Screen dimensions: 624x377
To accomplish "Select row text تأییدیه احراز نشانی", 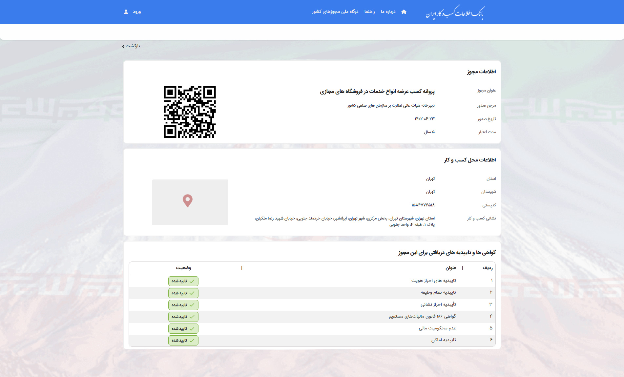I will [438, 304].
